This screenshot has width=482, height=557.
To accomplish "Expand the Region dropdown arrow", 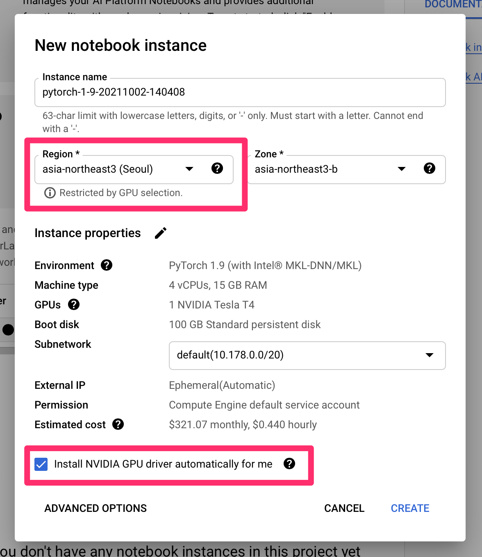I will (189, 169).
